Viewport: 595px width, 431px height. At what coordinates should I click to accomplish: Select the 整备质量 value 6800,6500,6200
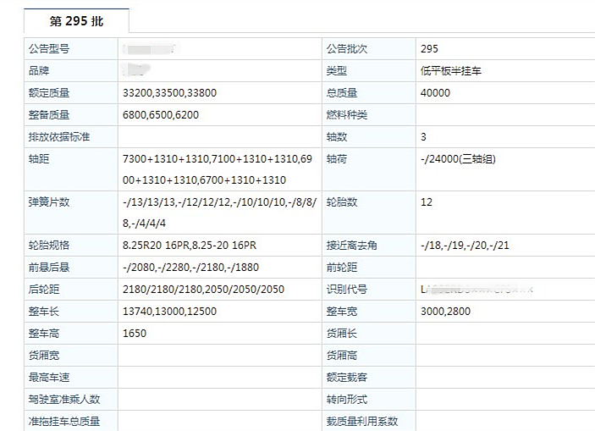tap(160, 115)
